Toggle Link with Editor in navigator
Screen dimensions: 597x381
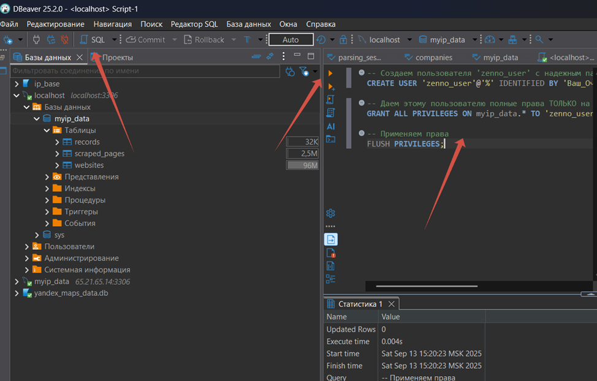270,56
